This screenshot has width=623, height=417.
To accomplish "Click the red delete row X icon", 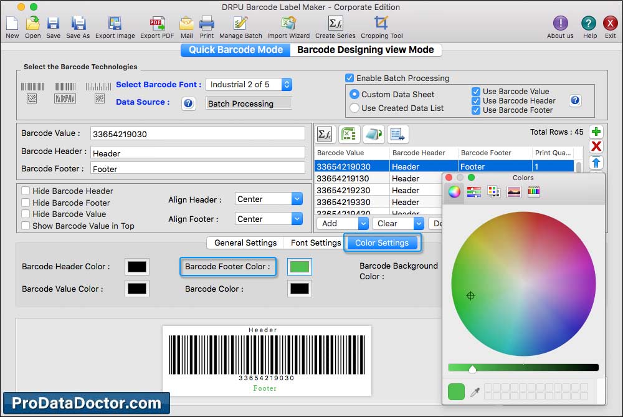I will (x=596, y=146).
